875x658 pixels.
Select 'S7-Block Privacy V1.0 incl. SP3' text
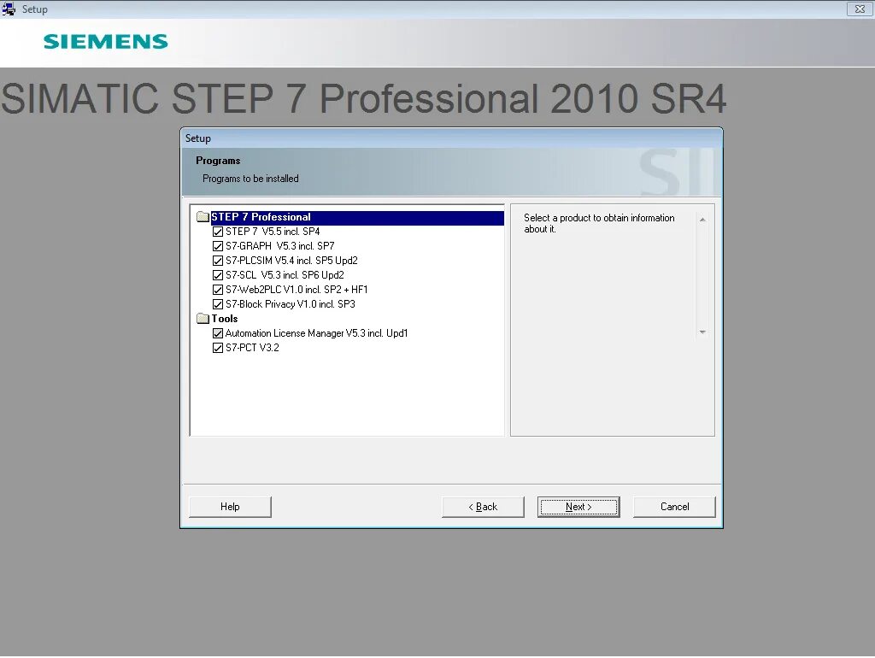tap(291, 304)
